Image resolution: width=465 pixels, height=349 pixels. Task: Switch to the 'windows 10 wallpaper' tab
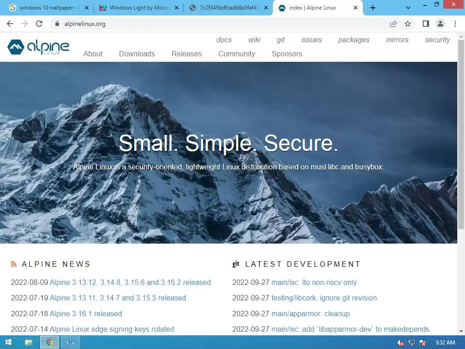click(47, 8)
